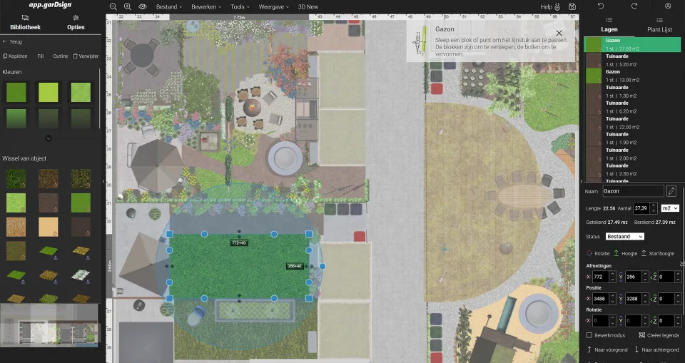Image resolution: width=685 pixels, height=363 pixels.
Task: Click the top-left corner handle of the lawn
Action: (170, 234)
